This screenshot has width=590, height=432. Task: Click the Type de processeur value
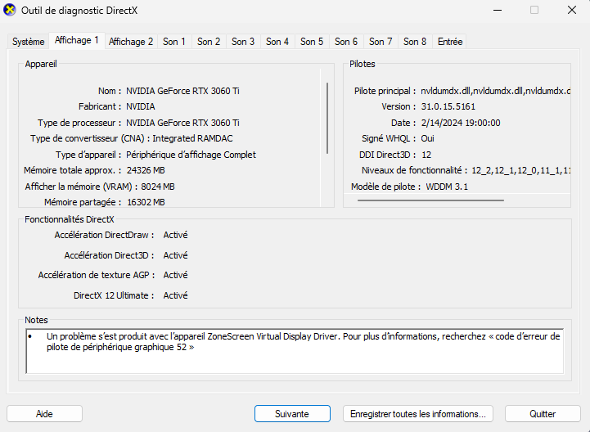[x=182, y=123]
